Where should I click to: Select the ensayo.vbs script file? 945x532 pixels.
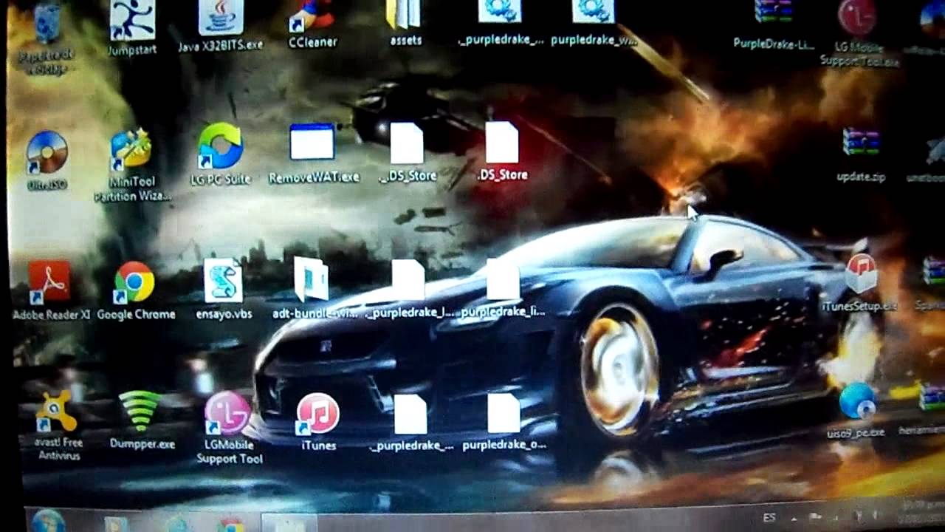tap(224, 290)
